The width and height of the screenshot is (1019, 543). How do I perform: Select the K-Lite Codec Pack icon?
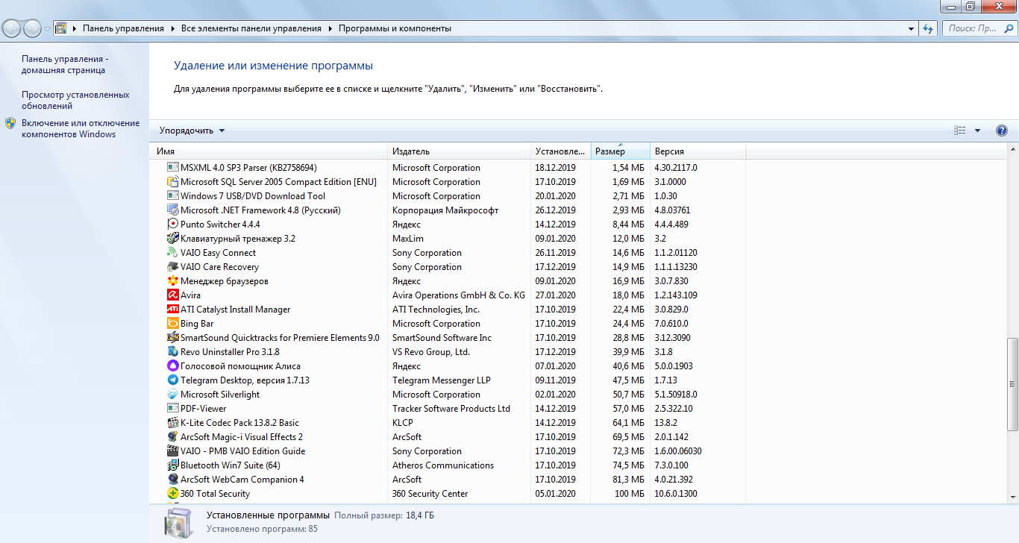(173, 423)
